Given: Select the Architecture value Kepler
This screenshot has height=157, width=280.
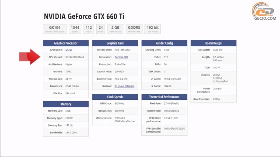Looking at the screenshot, I should pos(69,65).
